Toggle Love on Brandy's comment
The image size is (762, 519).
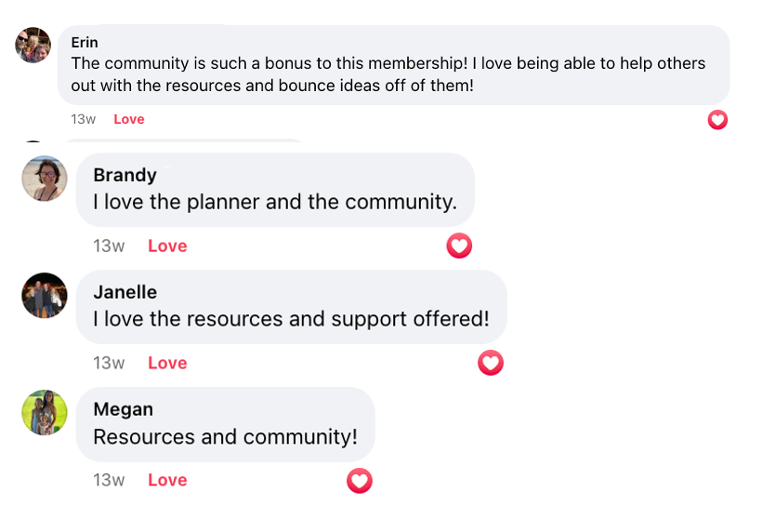(x=167, y=246)
